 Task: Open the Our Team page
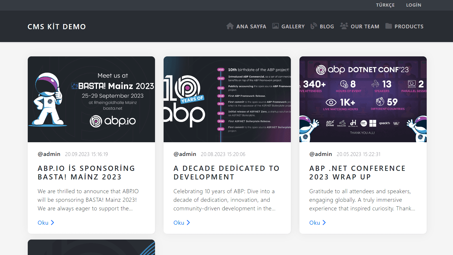(x=359, y=26)
